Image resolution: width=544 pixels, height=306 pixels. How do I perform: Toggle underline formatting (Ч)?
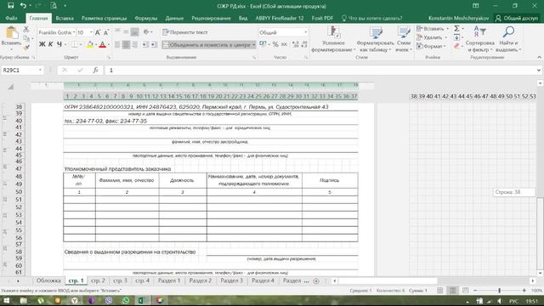(x=59, y=44)
